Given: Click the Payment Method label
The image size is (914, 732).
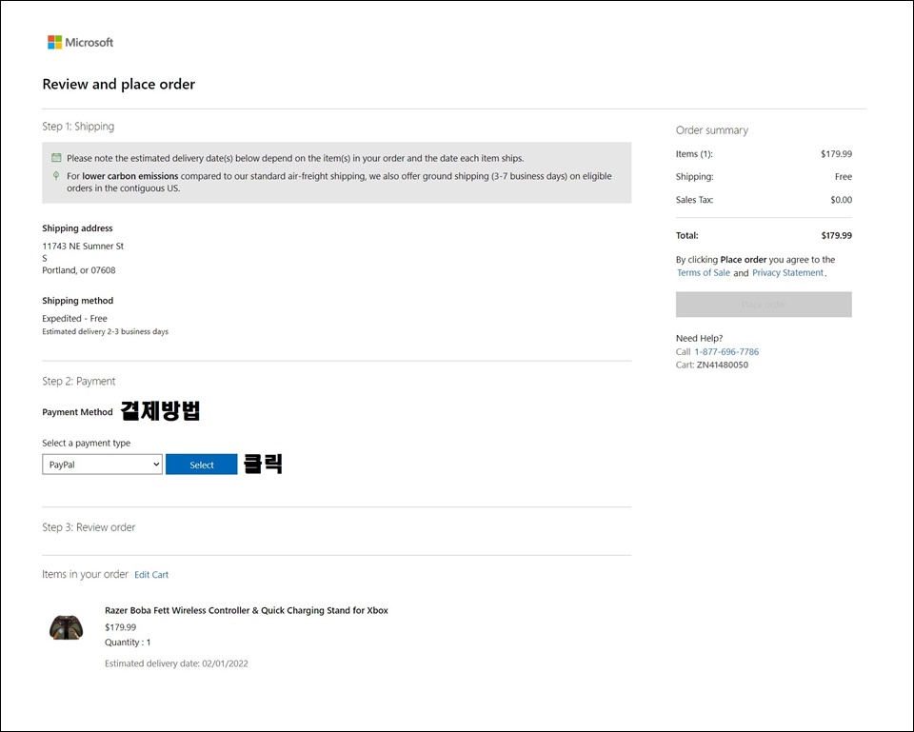Looking at the screenshot, I should [x=77, y=412].
